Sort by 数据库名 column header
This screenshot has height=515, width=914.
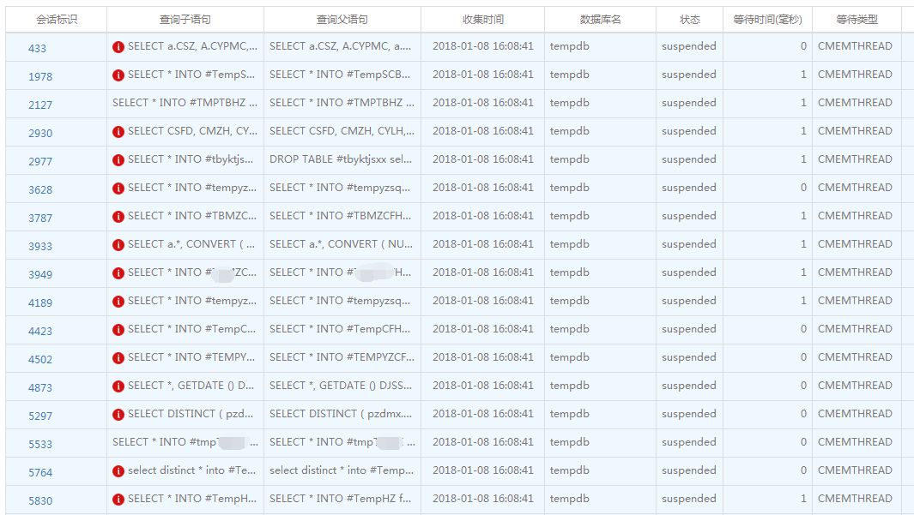coord(601,20)
